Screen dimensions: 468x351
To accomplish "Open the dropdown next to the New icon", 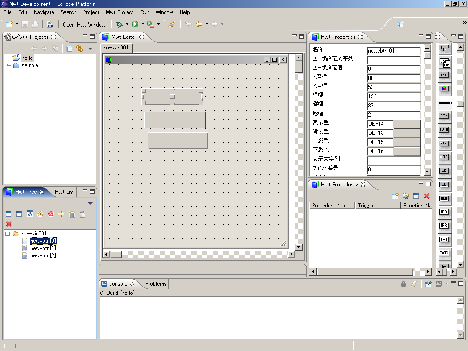I will (17, 24).
